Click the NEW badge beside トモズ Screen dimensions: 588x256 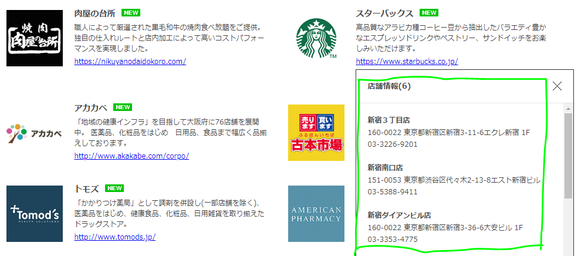click(x=114, y=188)
